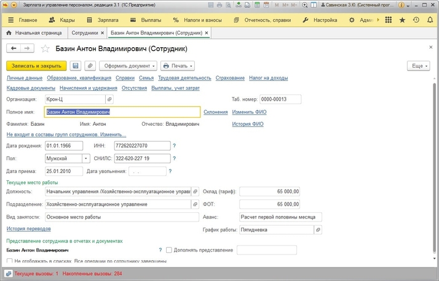This screenshot has height=281, width=439.
Task: Click Записать и закрыть button
Action: (36, 66)
